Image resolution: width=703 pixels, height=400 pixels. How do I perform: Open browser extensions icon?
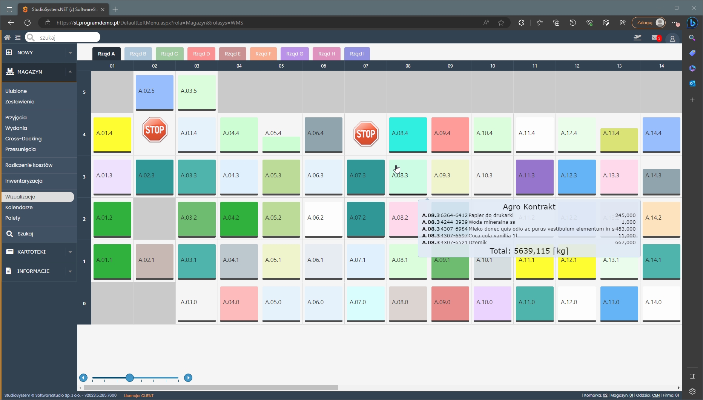[521, 23]
